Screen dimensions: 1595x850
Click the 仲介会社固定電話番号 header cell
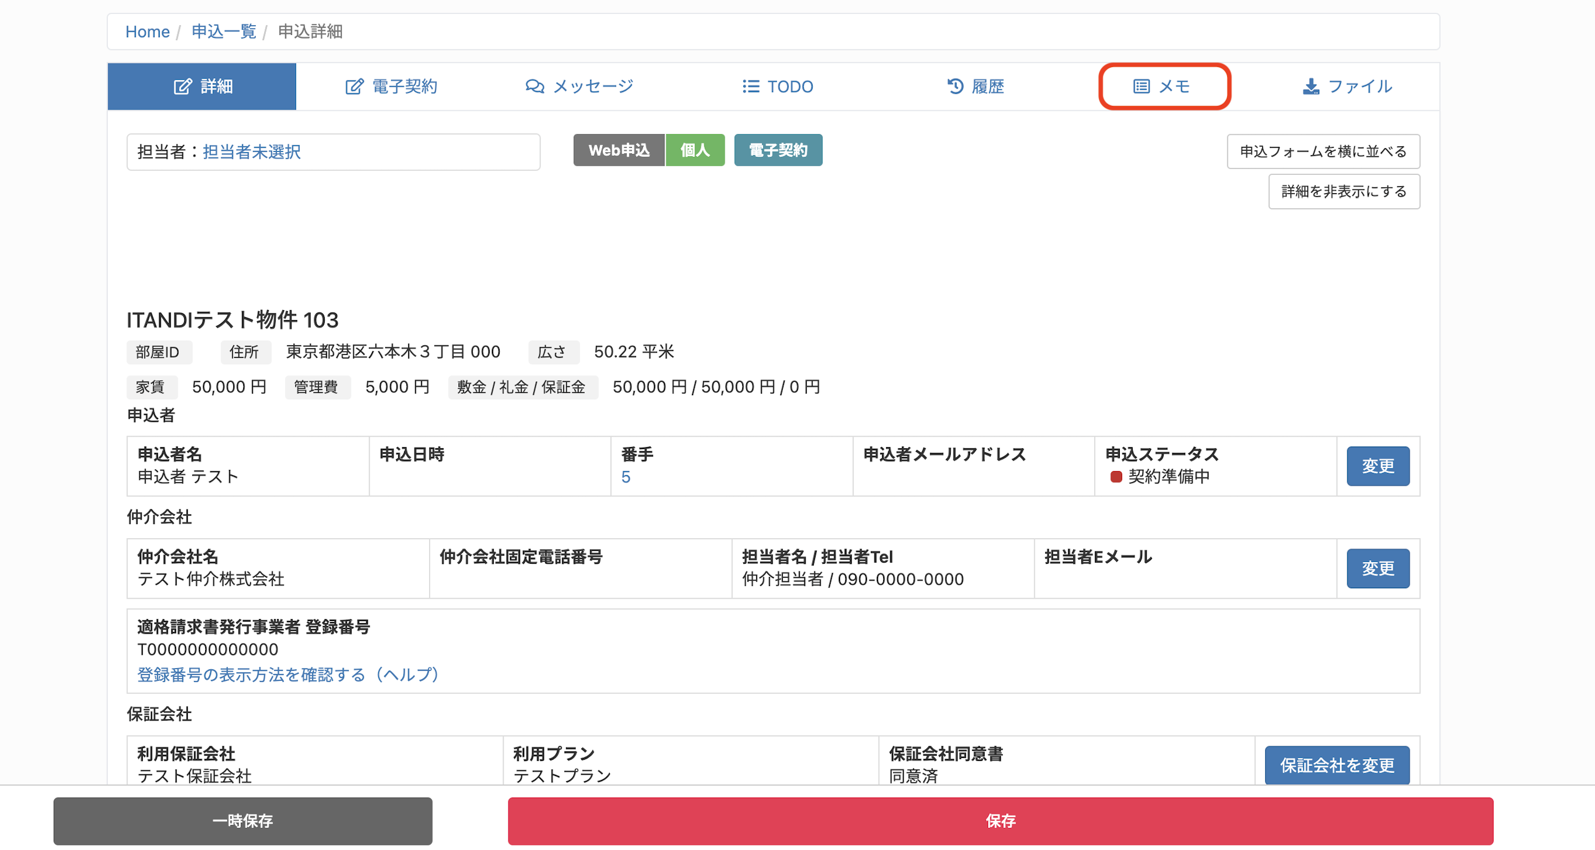click(x=580, y=568)
